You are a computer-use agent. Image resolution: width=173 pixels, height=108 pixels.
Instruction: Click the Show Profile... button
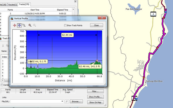[95, 97]
